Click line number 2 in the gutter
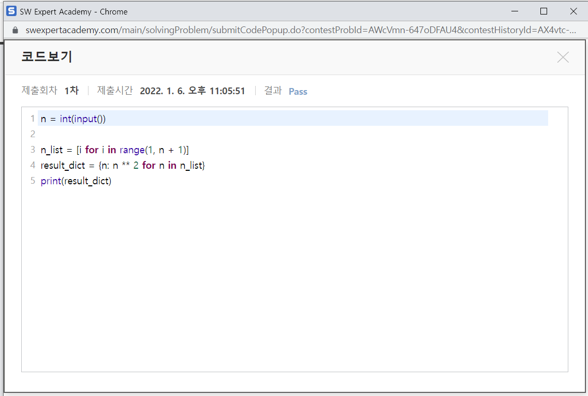 click(33, 134)
